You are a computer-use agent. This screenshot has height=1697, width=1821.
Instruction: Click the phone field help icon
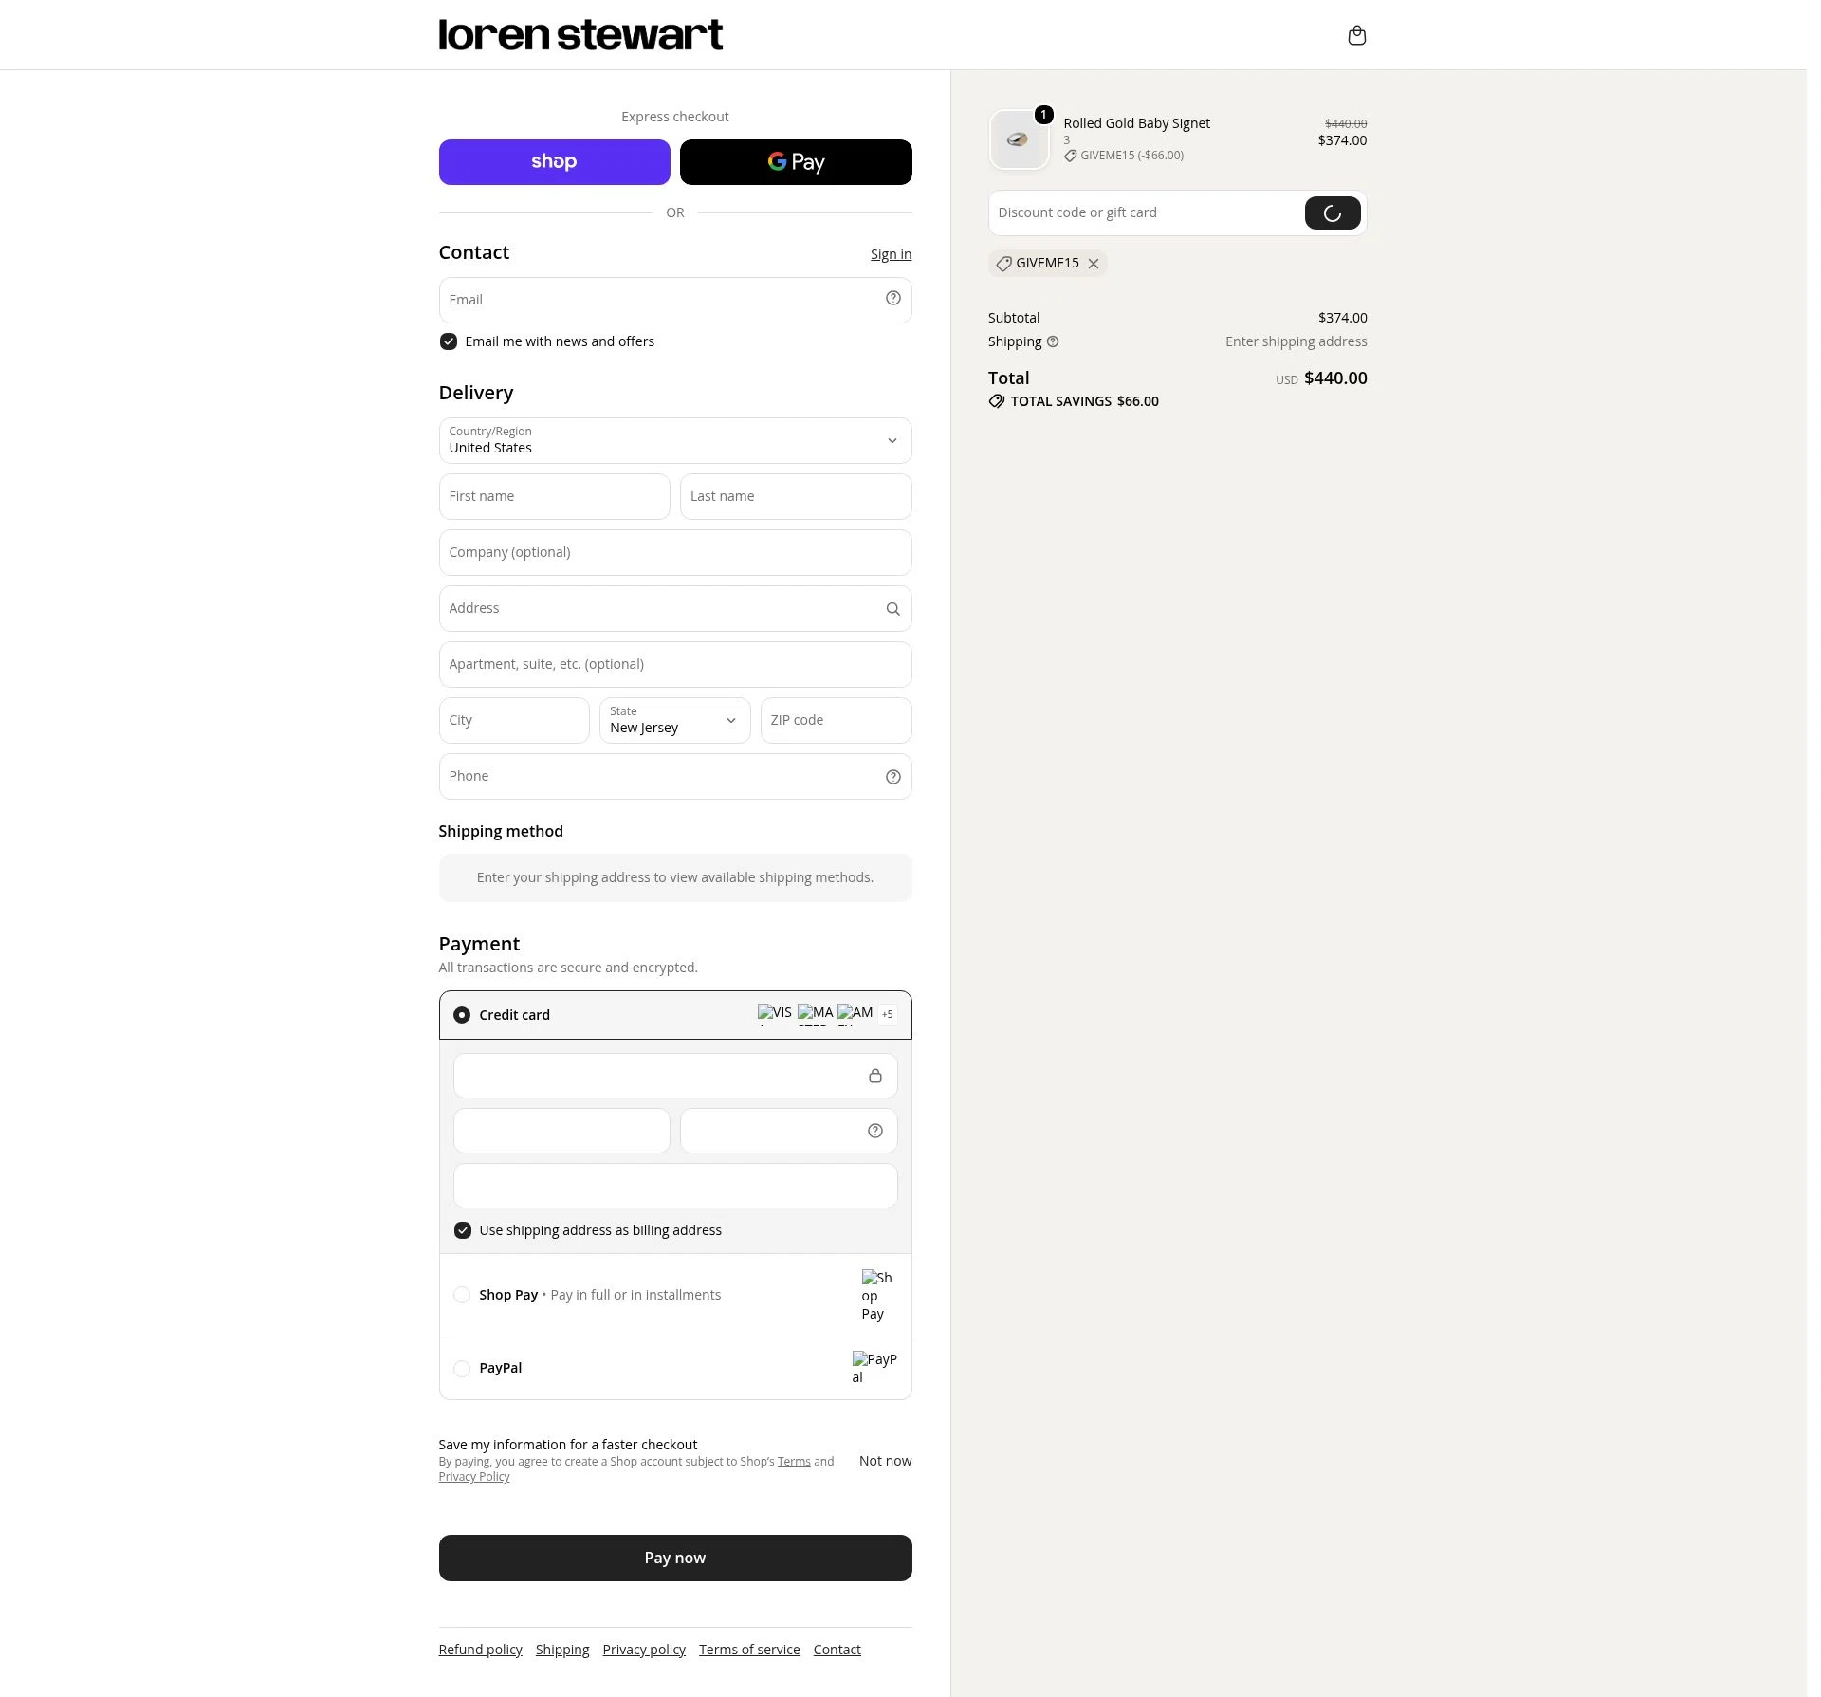click(x=892, y=777)
